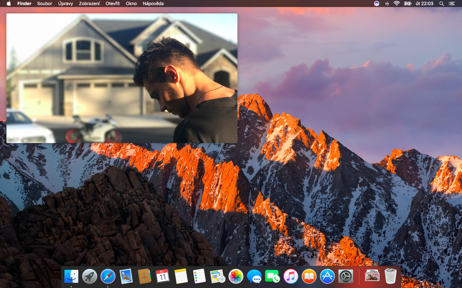Click the picture stack in the Dock

click(372, 276)
